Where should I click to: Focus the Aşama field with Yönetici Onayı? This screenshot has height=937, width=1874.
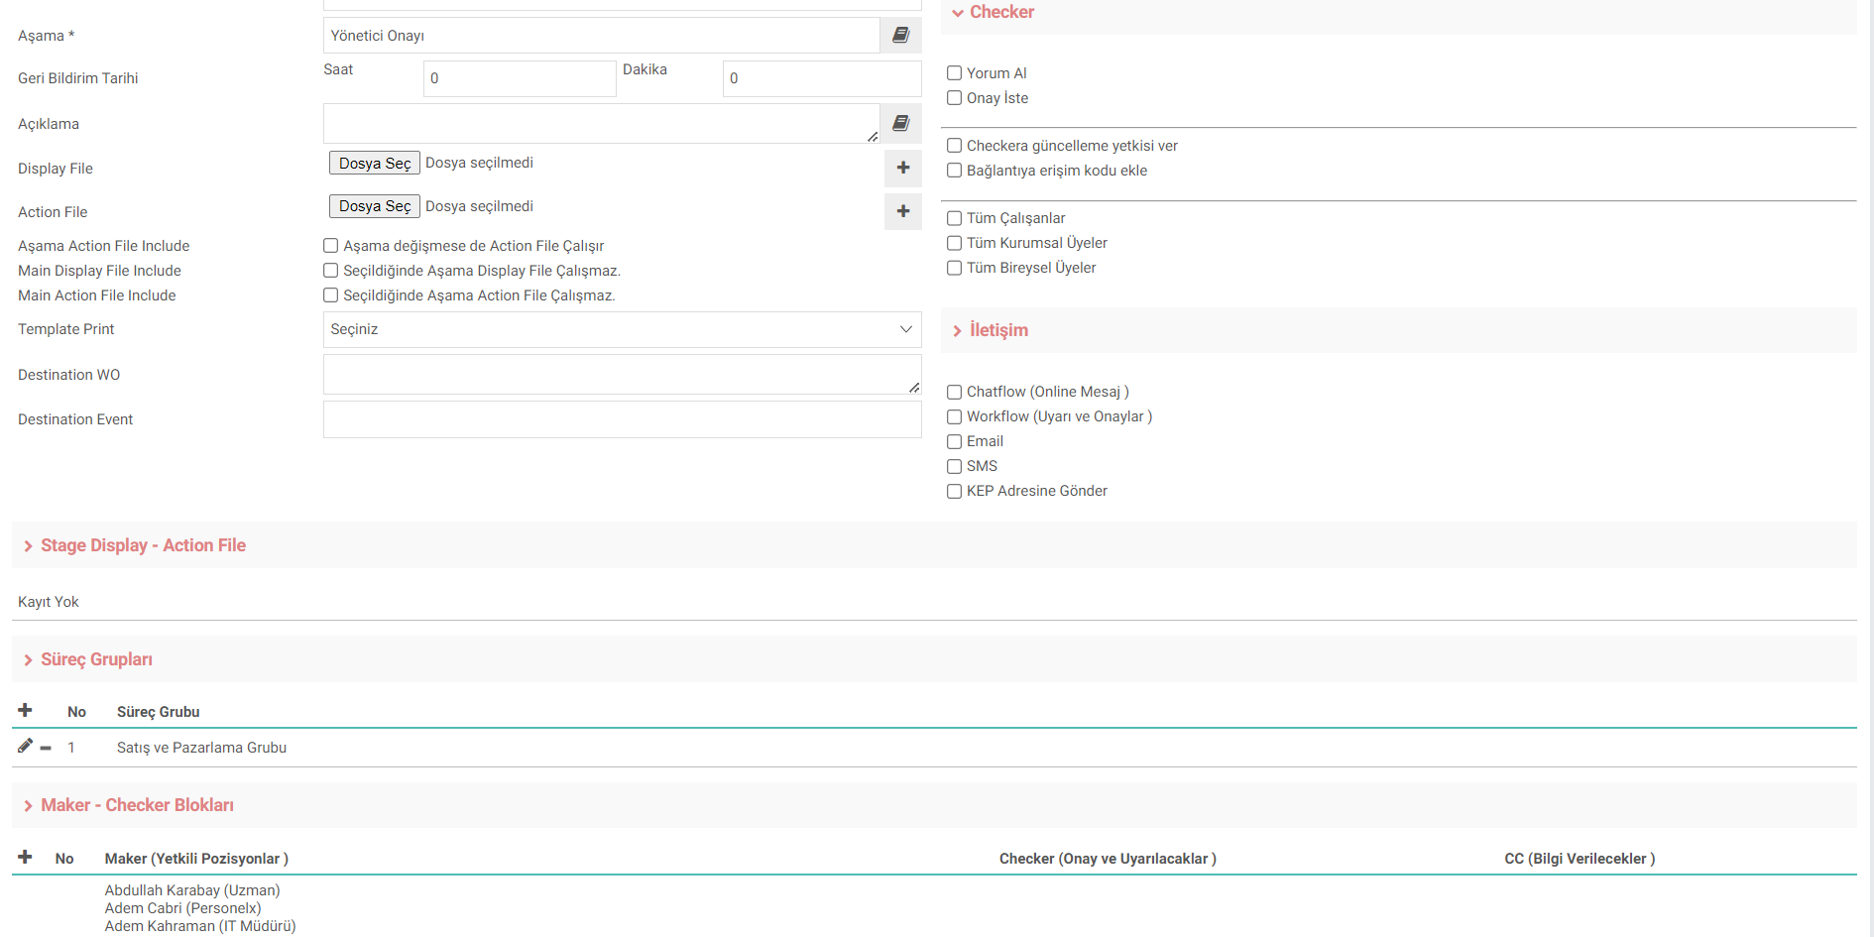[x=601, y=36]
